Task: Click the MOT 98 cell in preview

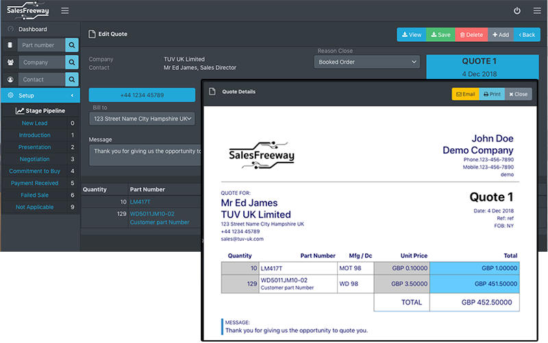Action: coord(356,268)
